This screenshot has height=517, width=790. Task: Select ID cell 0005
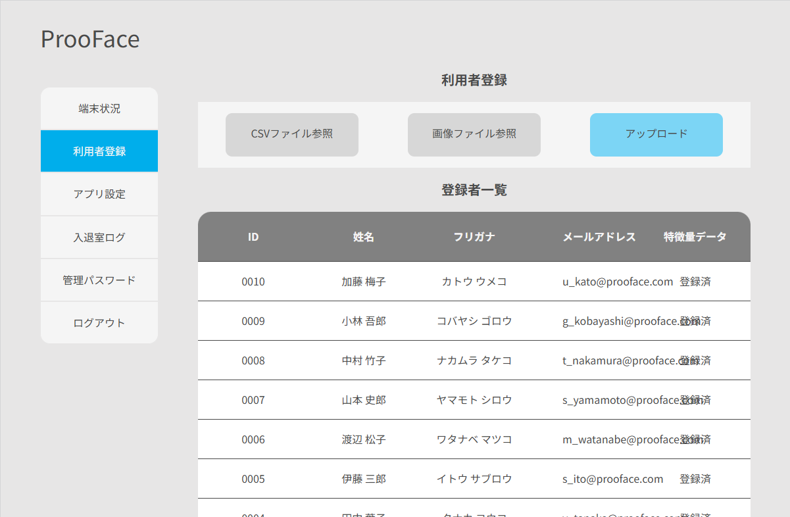click(x=253, y=479)
